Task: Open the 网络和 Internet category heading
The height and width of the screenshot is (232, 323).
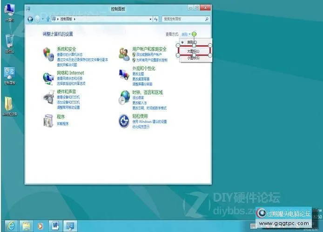Action: pos(70,73)
